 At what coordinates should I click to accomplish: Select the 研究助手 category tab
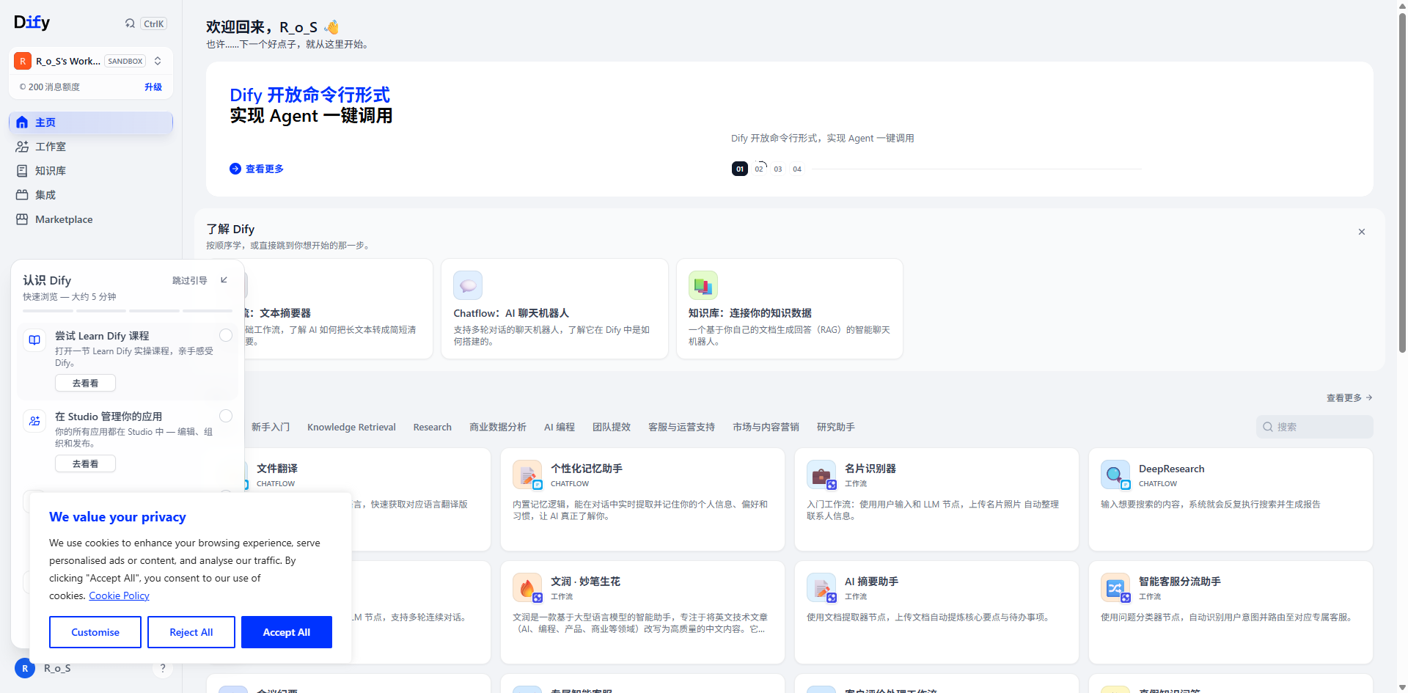click(x=836, y=427)
